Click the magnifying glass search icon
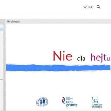111x111 pixels. pos(98,7)
